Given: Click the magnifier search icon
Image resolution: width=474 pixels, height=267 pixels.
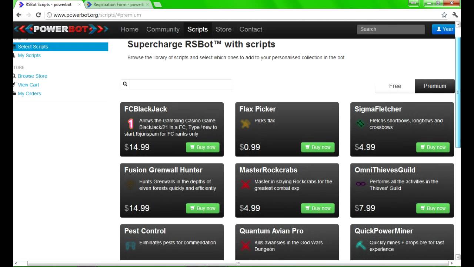Looking at the screenshot, I should [x=125, y=84].
